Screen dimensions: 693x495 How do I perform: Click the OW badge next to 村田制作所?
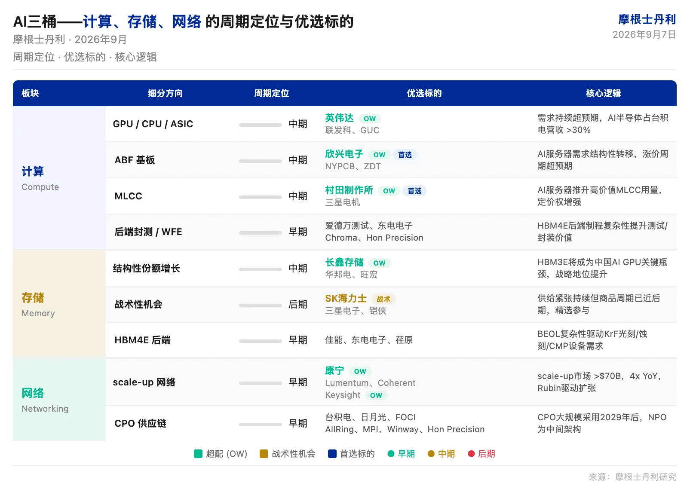[389, 191]
